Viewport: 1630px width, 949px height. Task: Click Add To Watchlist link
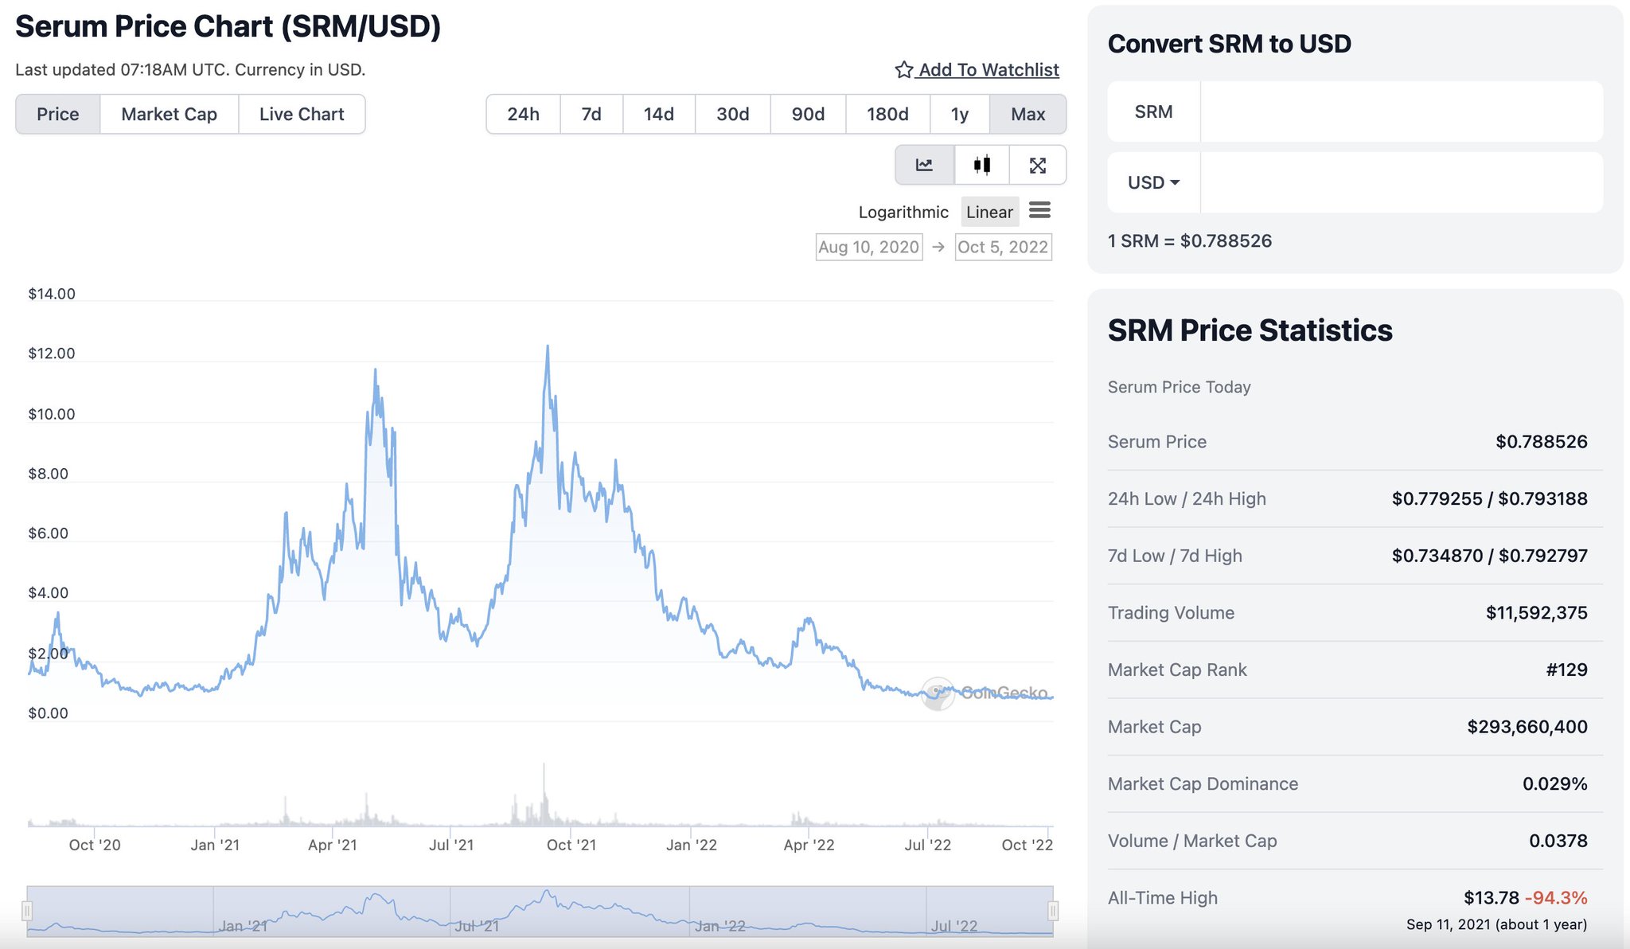tap(989, 70)
